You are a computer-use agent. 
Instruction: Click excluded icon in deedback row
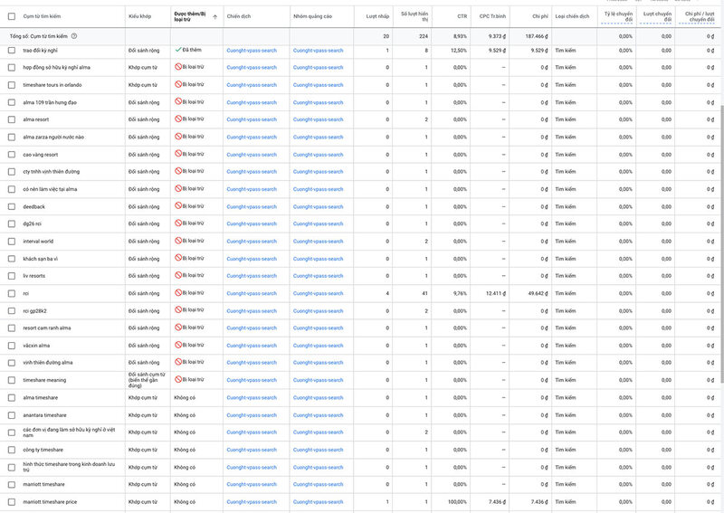point(178,206)
